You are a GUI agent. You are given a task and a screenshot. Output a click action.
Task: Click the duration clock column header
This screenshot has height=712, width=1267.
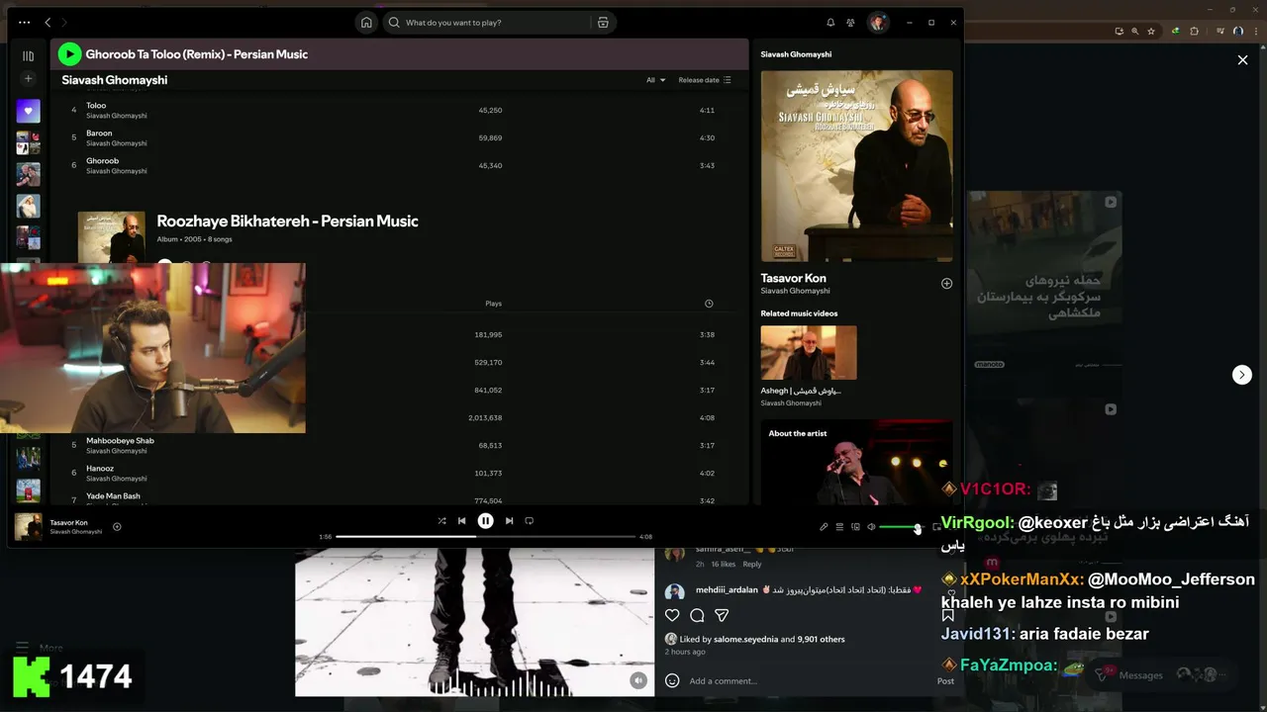[x=709, y=304]
